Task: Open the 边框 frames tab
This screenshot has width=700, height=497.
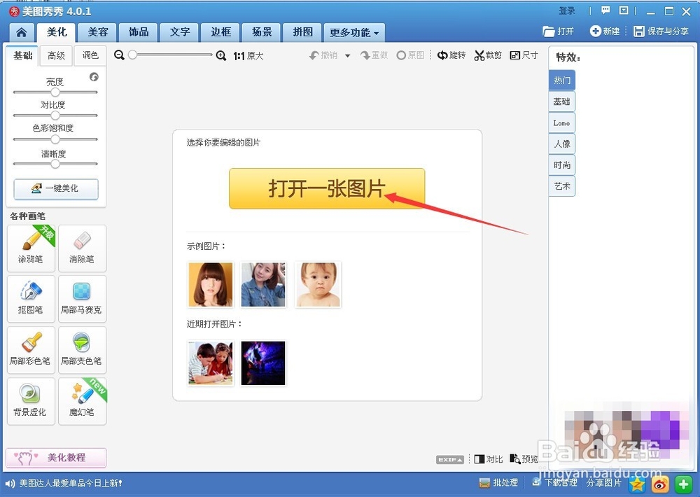Action: click(220, 31)
